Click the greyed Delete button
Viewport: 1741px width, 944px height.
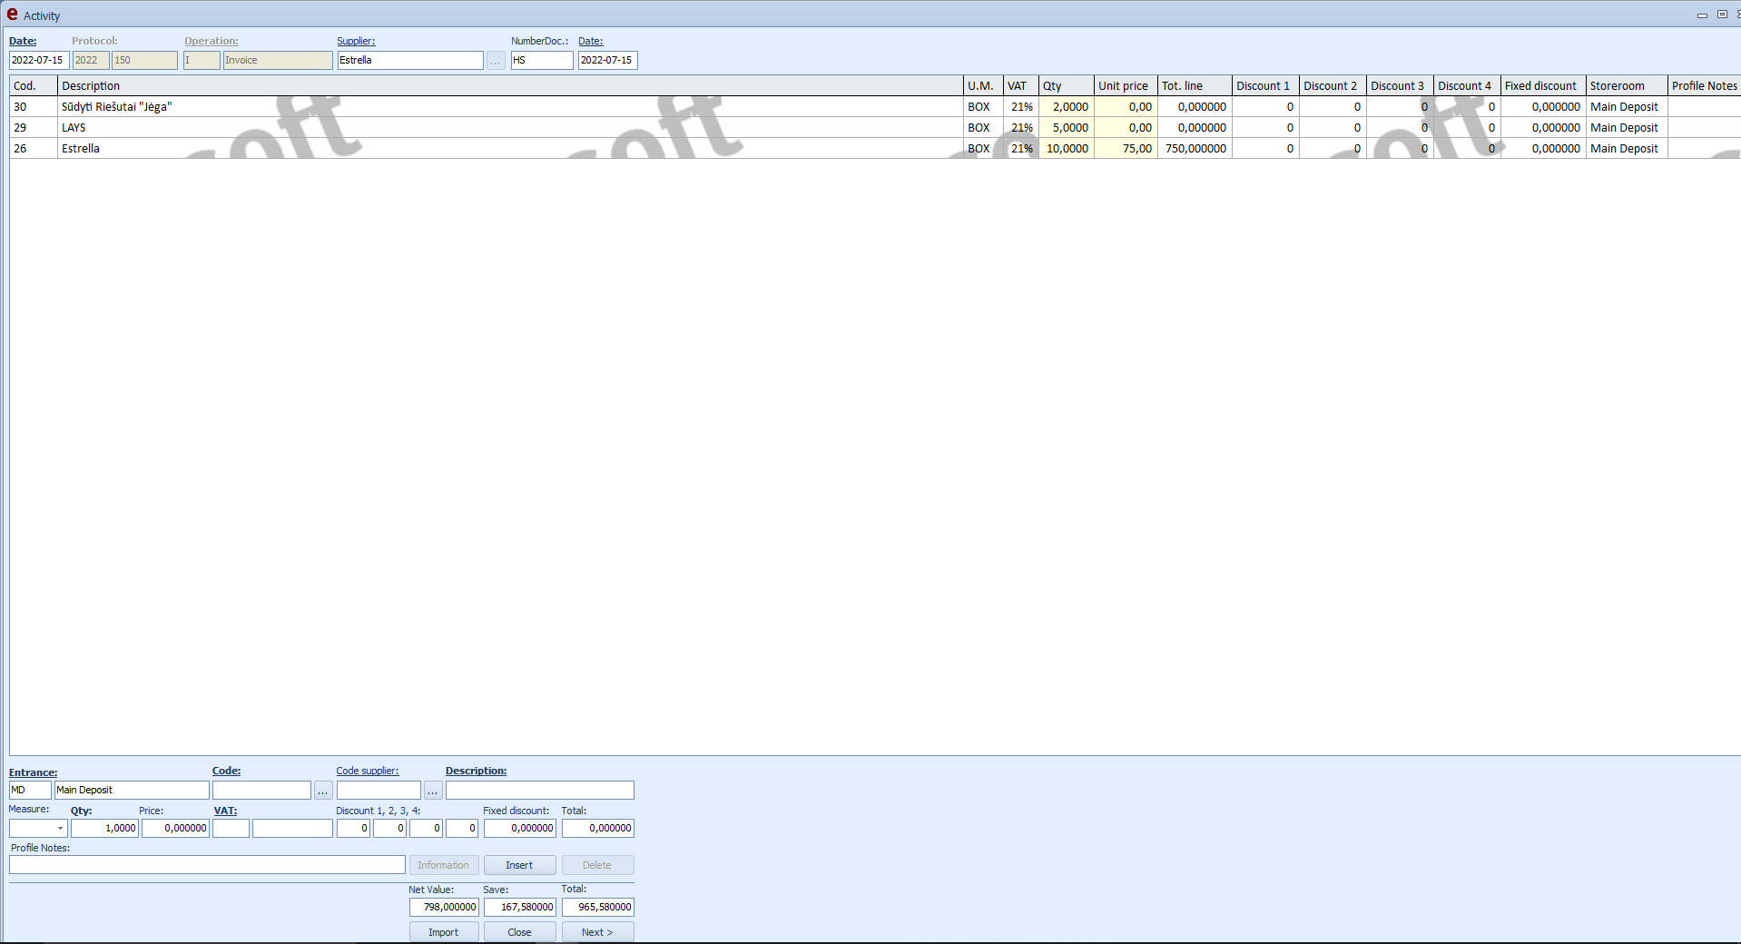[x=597, y=865]
